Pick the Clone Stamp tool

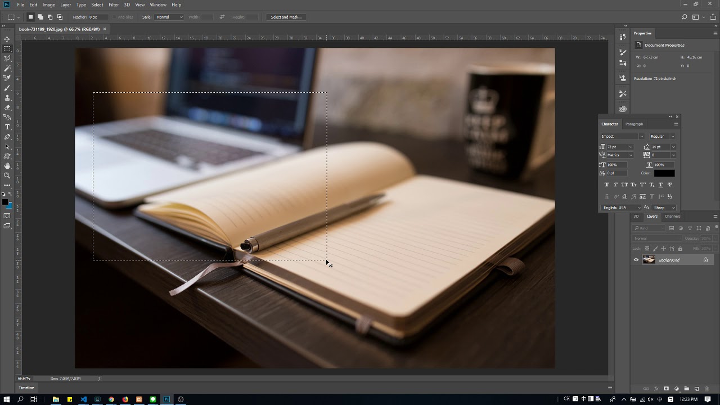[7, 97]
